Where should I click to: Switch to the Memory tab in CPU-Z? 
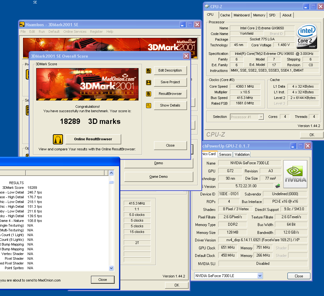click(259, 15)
